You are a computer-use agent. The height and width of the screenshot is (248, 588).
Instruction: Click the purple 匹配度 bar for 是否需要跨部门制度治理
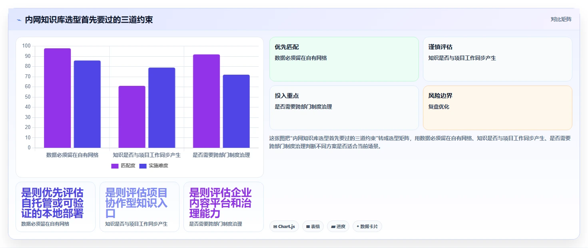(206, 101)
